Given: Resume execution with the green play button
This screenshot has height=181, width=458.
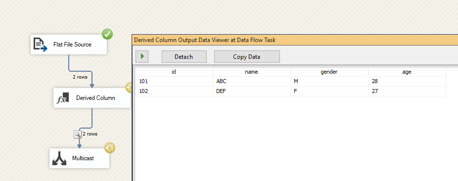Looking at the screenshot, I should pos(142,57).
